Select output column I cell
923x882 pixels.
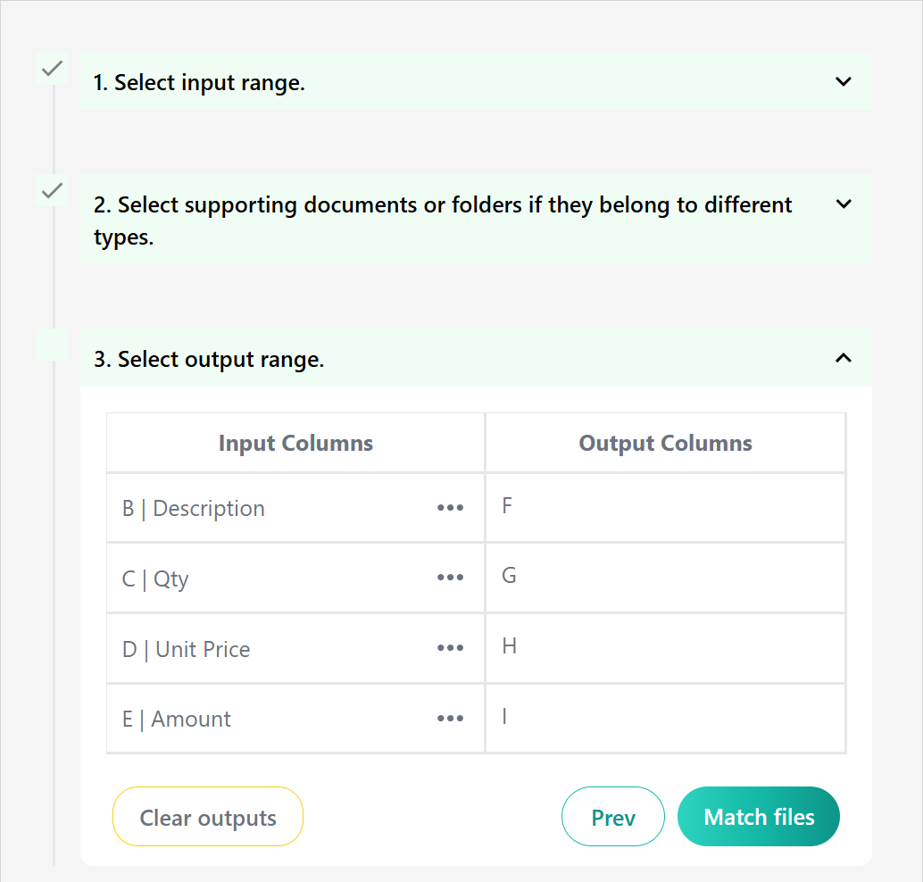(665, 718)
